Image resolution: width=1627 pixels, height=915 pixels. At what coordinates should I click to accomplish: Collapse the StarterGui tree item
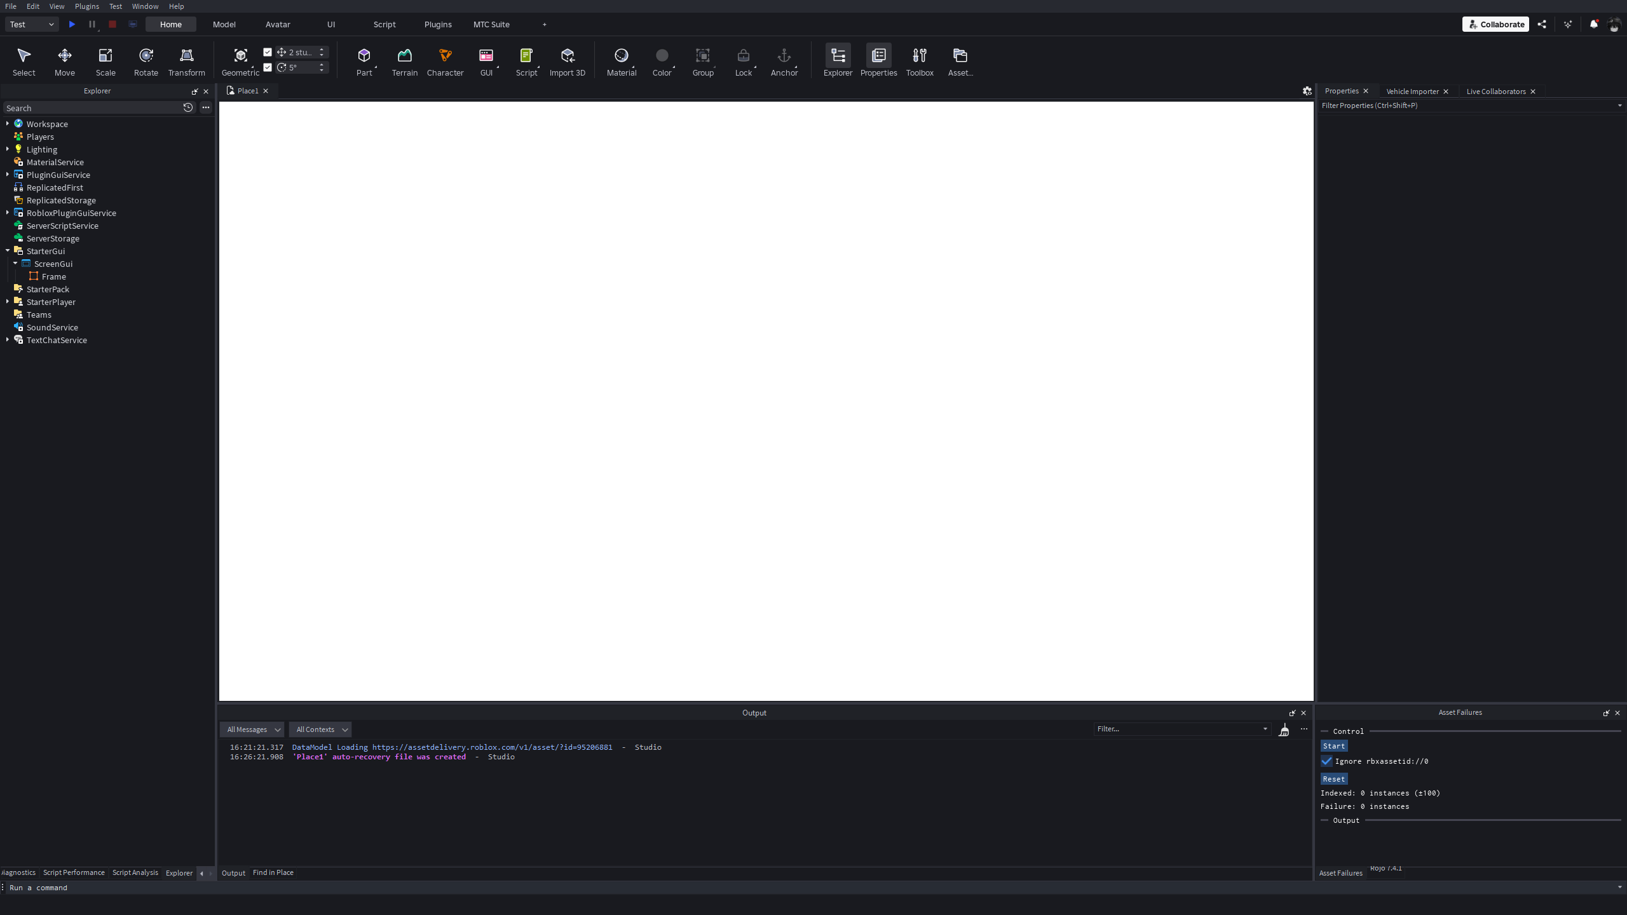[x=6, y=250]
